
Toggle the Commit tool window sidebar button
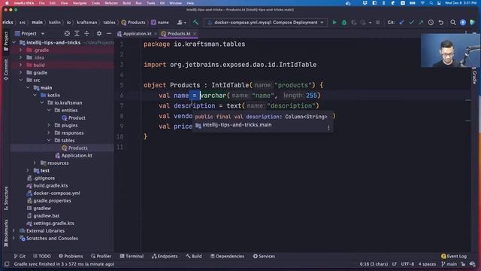(6, 70)
